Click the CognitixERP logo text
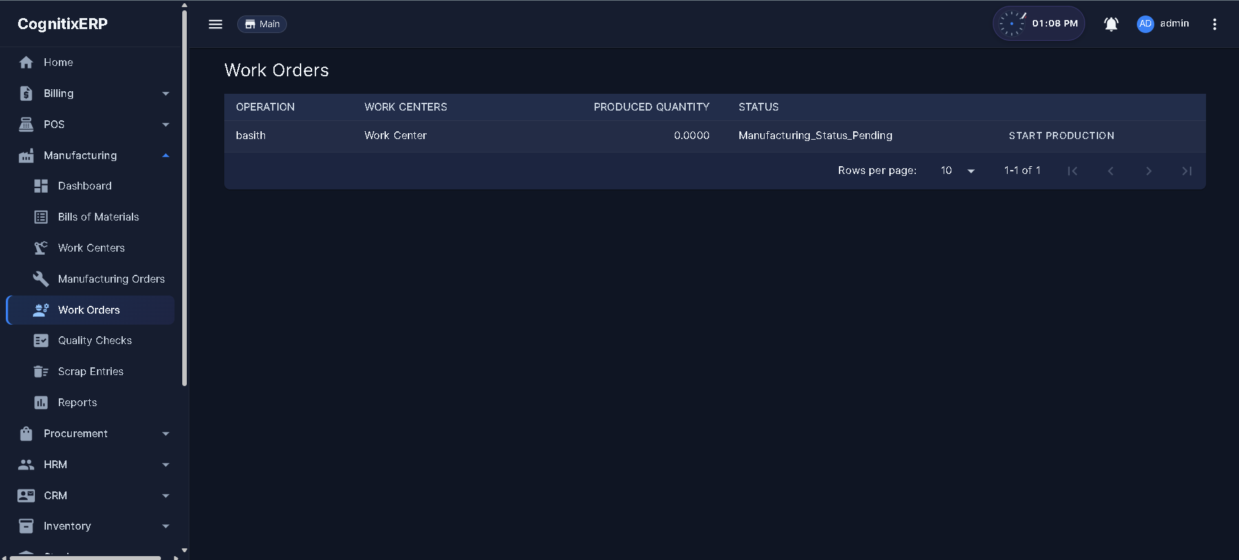The image size is (1239, 560). click(x=63, y=24)
